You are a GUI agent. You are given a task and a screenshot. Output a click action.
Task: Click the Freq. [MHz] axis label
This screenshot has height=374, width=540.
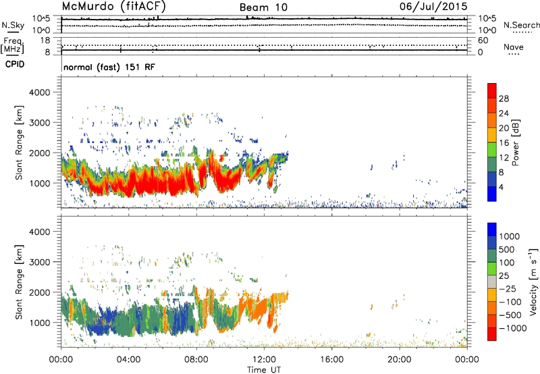click(12, 45)
